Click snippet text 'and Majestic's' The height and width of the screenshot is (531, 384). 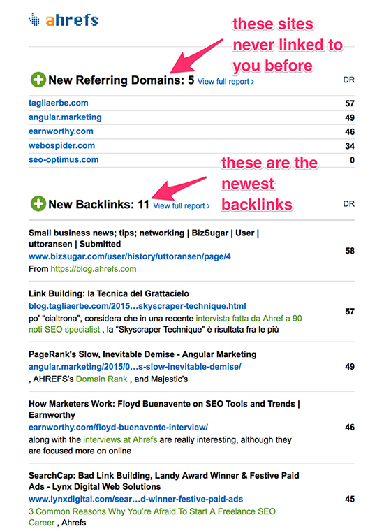point(161,379)
